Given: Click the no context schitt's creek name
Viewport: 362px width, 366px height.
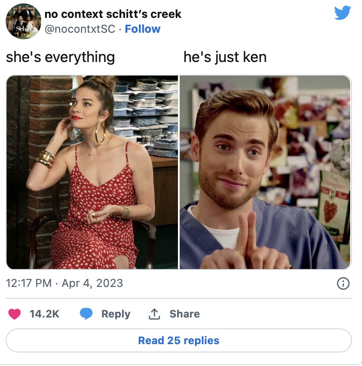Looking at the screenshot, I should coord(113,14).
